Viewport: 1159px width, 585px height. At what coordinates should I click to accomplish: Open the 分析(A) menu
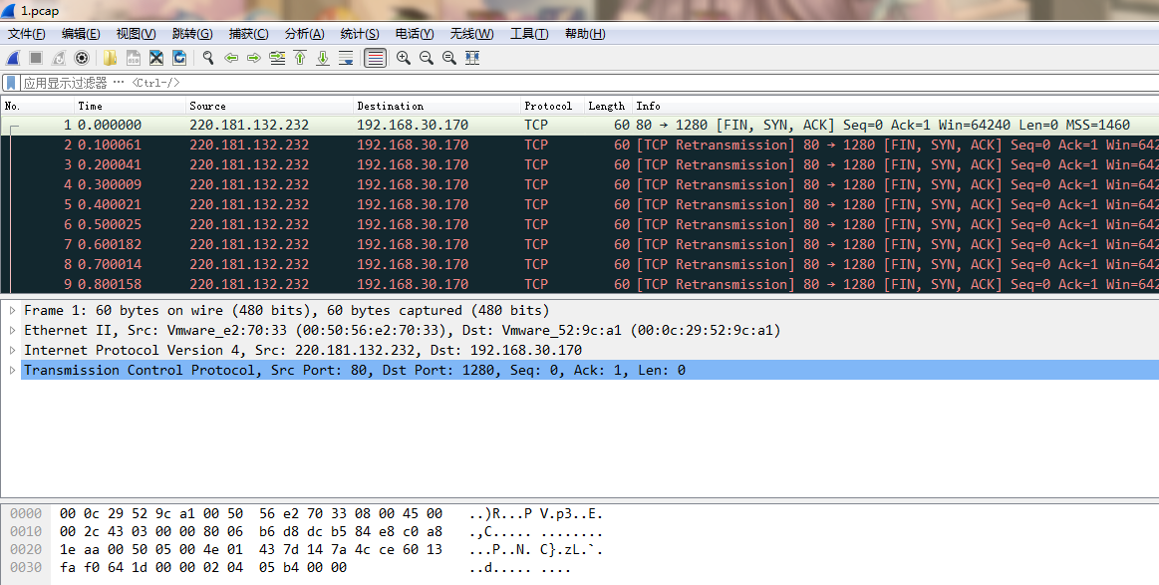(x=305, y=33)
